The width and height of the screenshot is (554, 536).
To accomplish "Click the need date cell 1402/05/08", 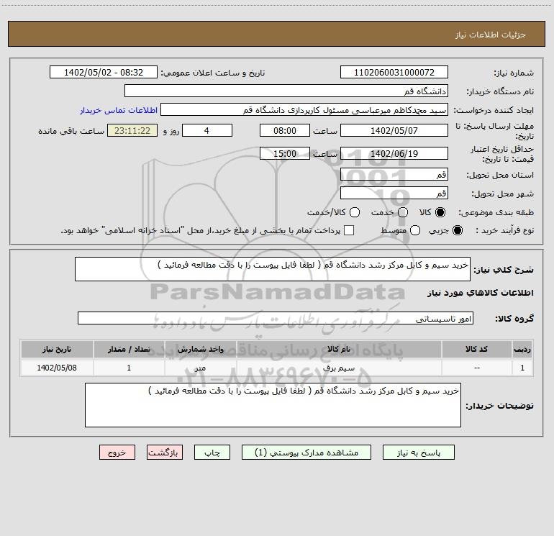I will (57, 368).
